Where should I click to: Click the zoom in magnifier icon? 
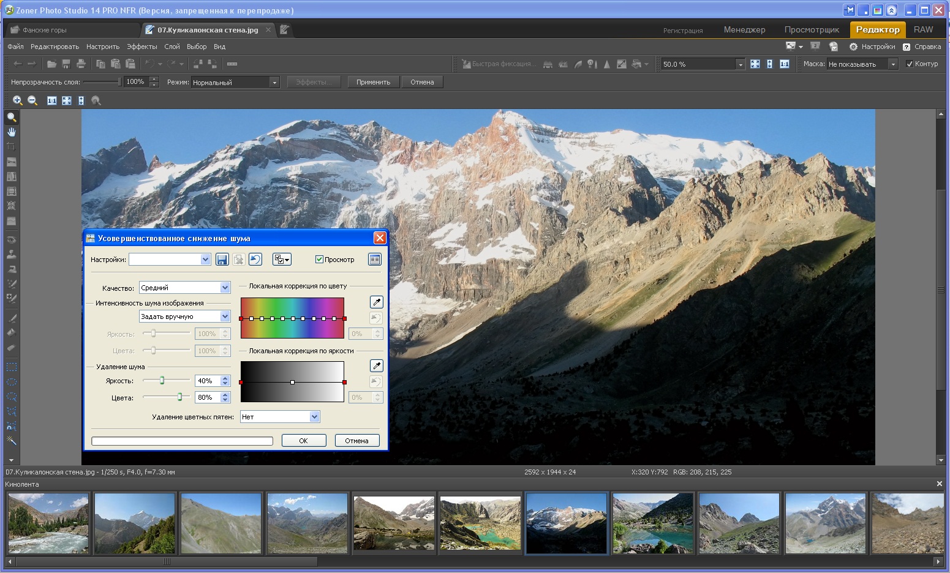[18, 100]
